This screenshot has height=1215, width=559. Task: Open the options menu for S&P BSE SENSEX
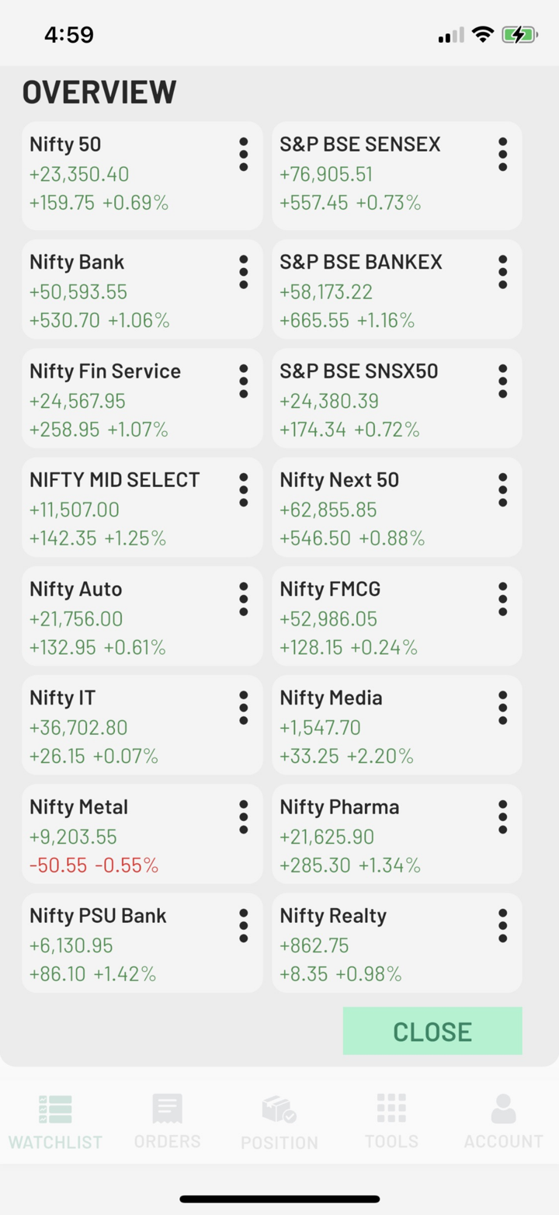pos(502,155)
